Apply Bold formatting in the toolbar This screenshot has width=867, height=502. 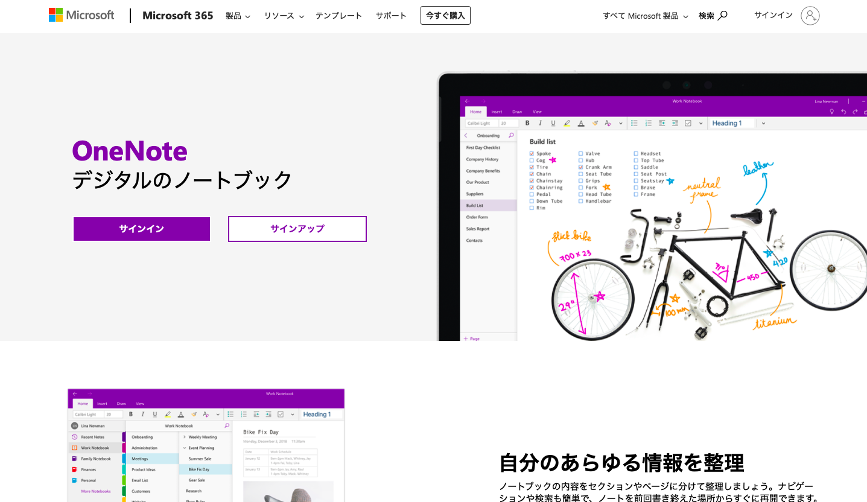[x=528, y=123]
